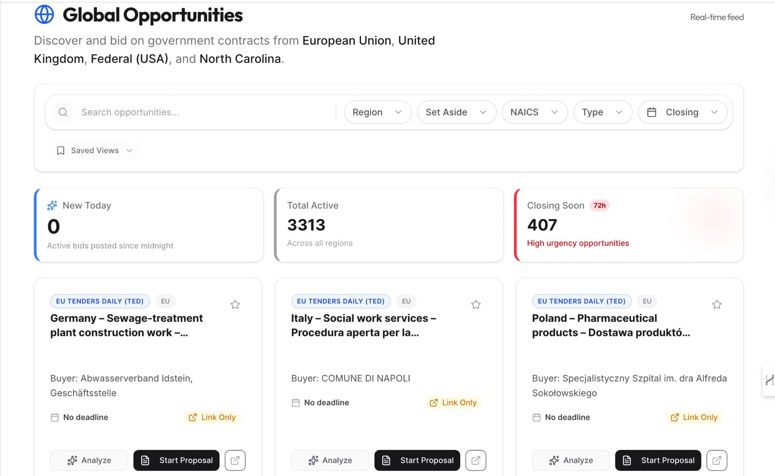Click the globe icon next to Global Opportunities
Screen dimensions: 775x476
pos(44,14)
